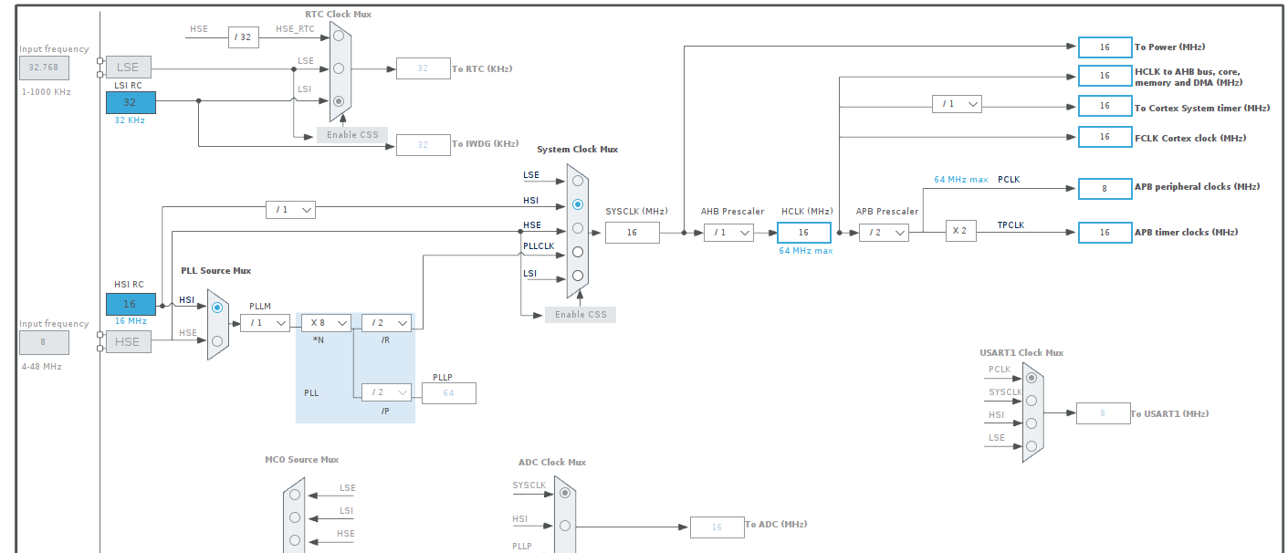Select HSI input in PLL Source Mux

click(216, 308)
